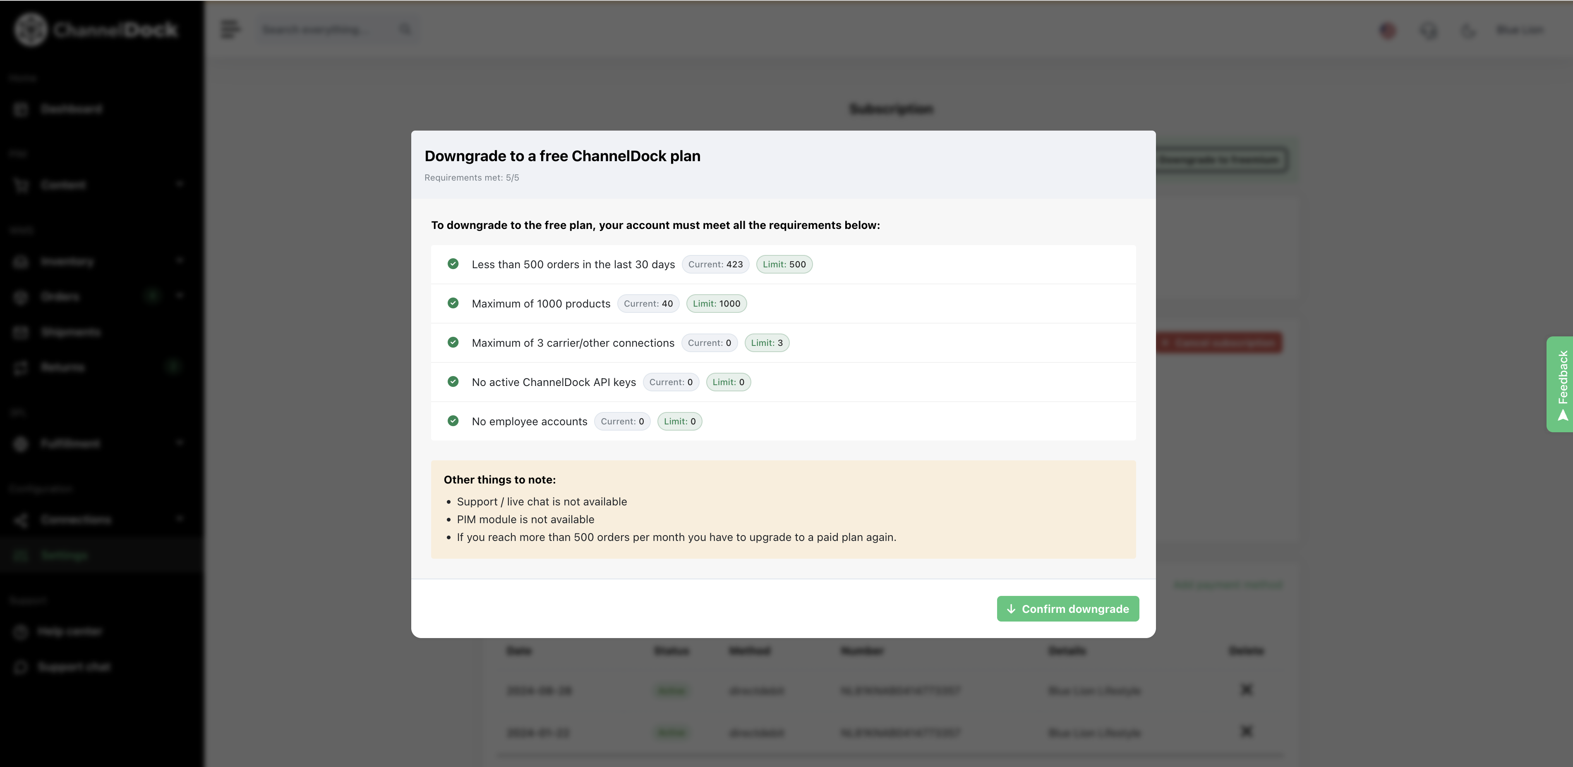Click the Confirm downgrade button

pyautogui.click(x=1067, y=608)
